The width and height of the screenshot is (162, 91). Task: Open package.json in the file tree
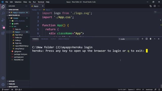[19, 57]
